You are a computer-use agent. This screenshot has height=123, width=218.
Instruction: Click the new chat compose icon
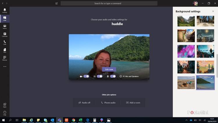(56, 3)
